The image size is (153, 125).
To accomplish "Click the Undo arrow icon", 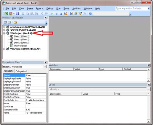I will click(42, 14).
